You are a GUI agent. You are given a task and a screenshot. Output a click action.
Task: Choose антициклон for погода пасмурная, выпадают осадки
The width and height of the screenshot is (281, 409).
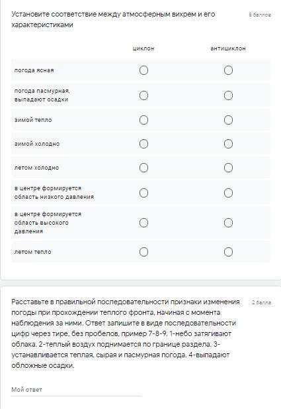228,95
